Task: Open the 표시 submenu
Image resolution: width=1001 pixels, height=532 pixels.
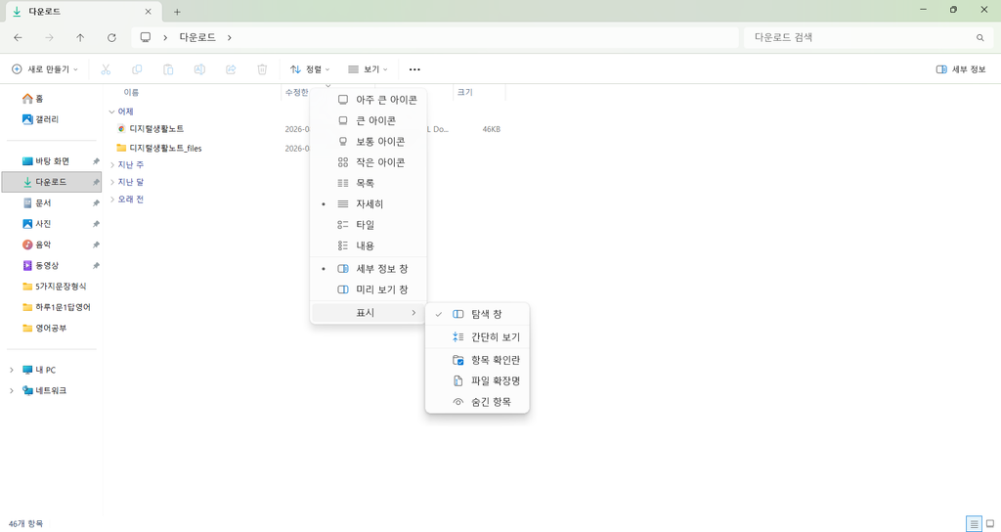Action: coord(369,312)
